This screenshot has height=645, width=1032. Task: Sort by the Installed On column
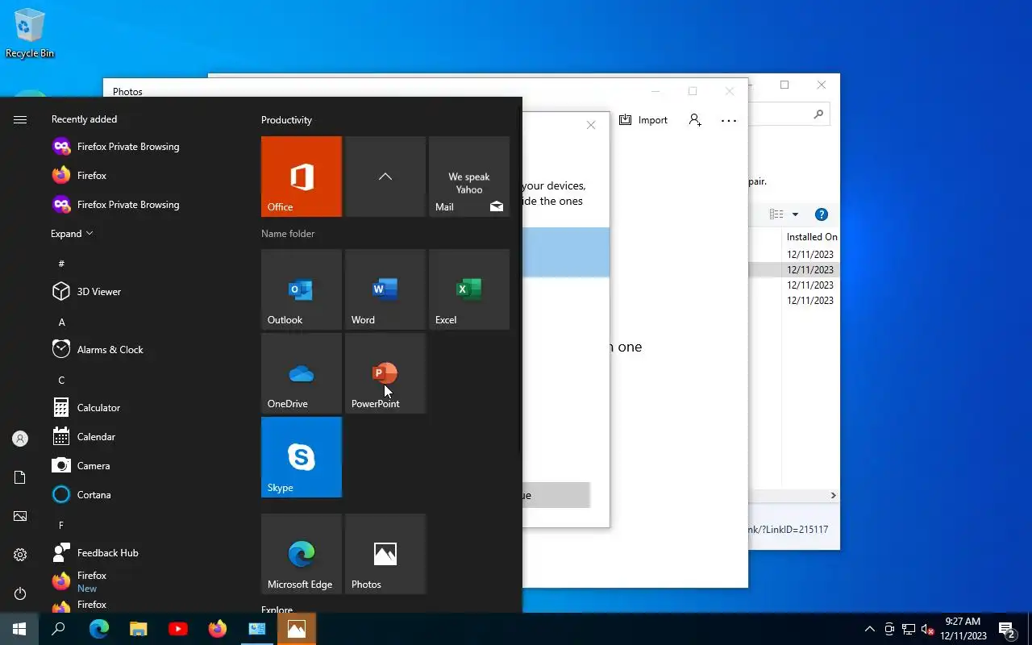pos(811,237)
